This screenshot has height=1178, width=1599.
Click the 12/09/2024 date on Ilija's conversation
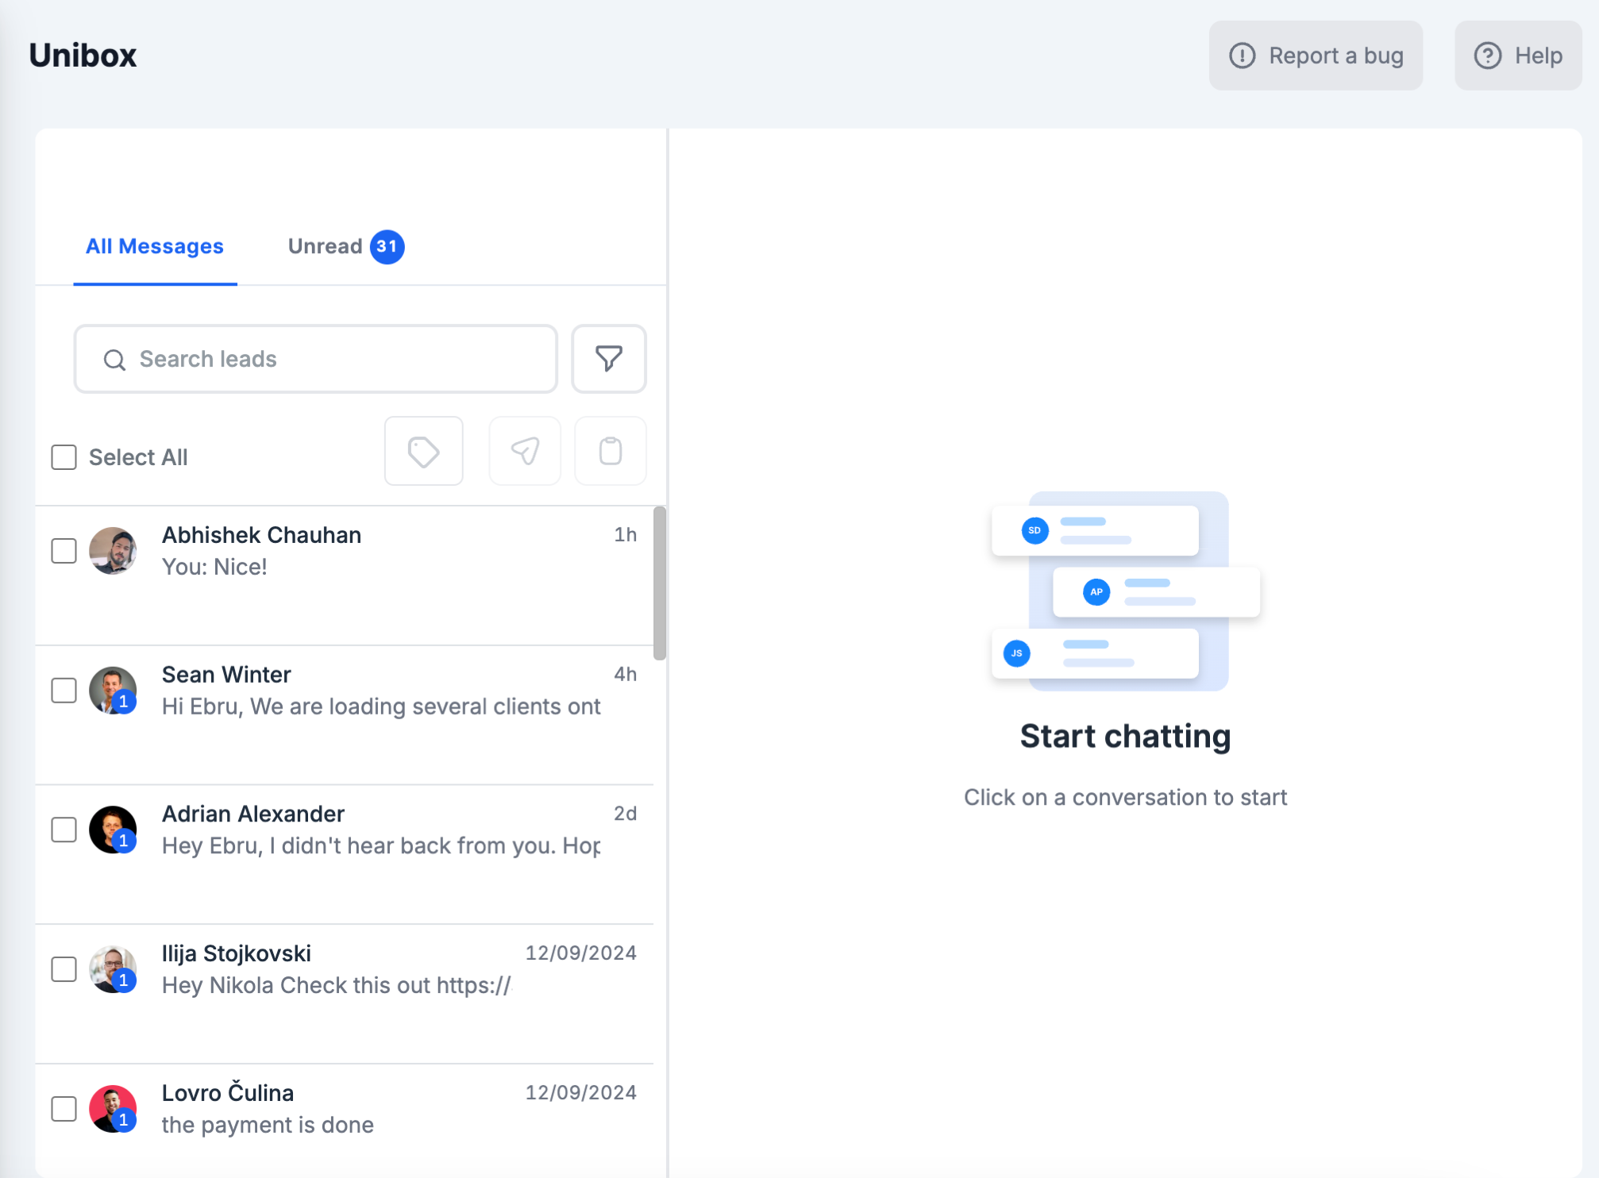click(x=581, y=953)
